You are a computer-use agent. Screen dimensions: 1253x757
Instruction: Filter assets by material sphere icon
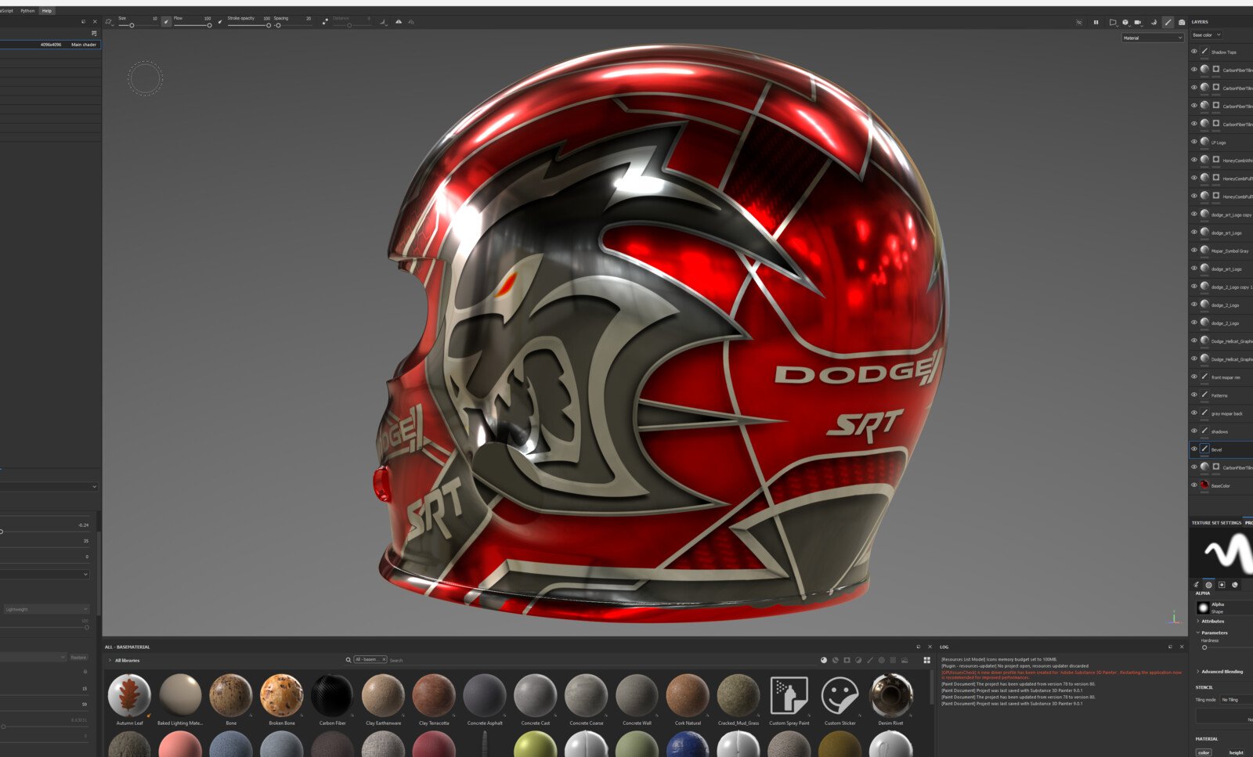point(823,660)
